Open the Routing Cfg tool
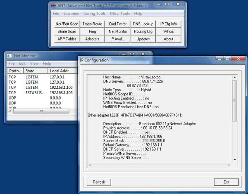This screenshot has height=194, width=248. pyautogui.click(x=143, y=31)
